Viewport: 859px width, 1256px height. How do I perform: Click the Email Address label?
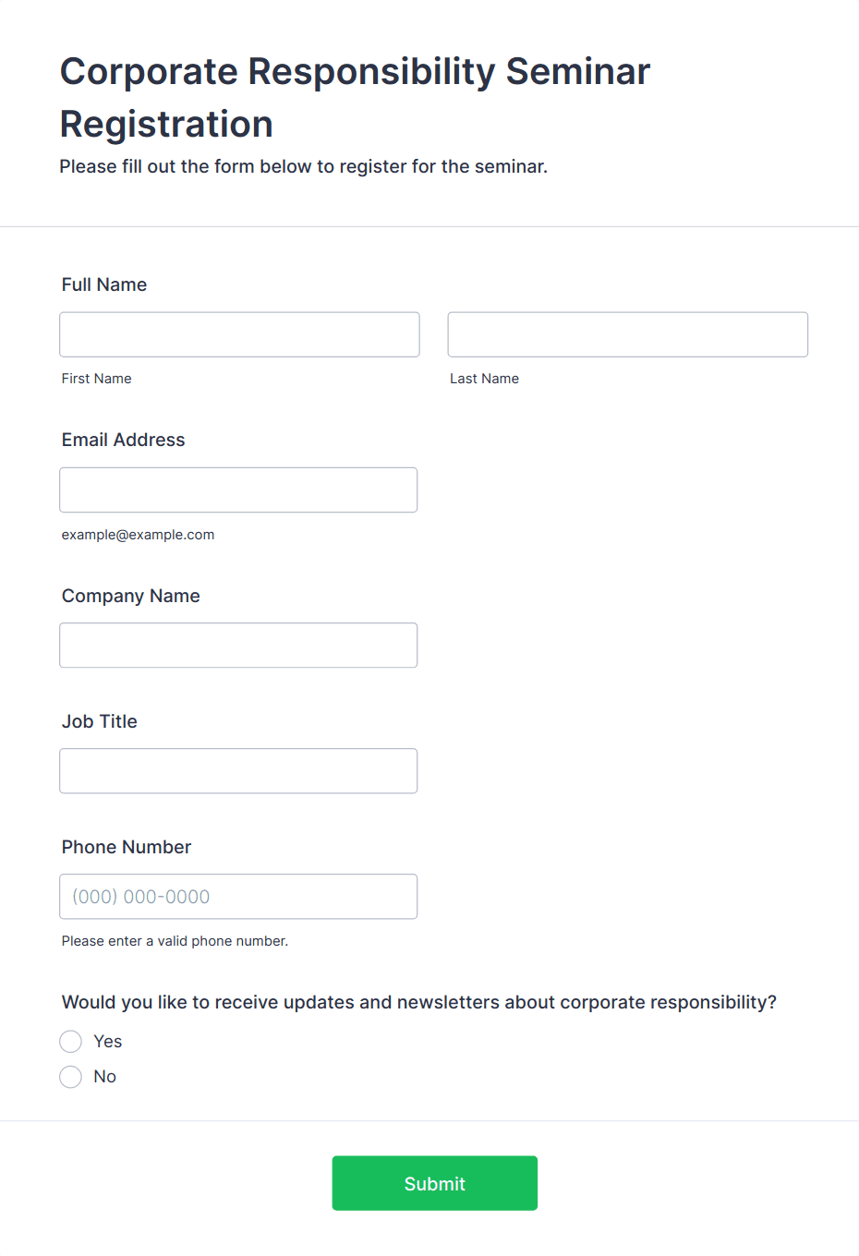click(x=124, y=440)
